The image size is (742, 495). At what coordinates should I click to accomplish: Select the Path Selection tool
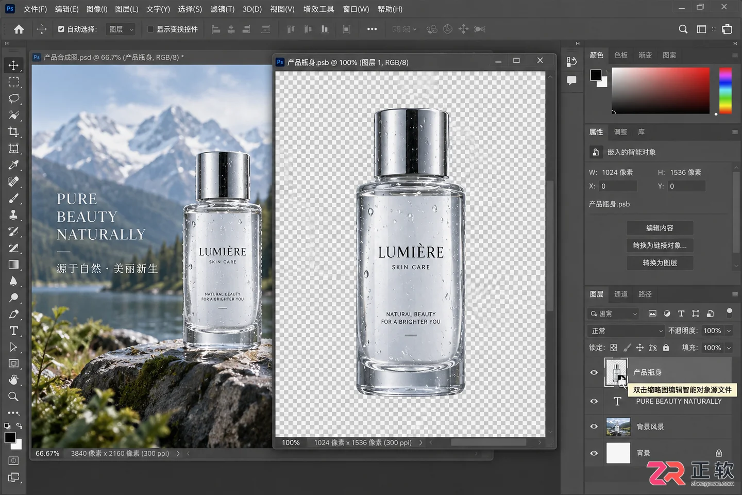[x=13, y=347]
